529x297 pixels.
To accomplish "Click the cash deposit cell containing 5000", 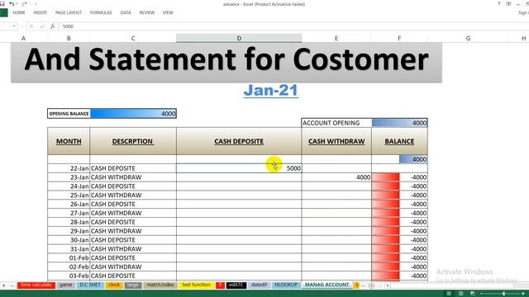I will click(239, 168).
